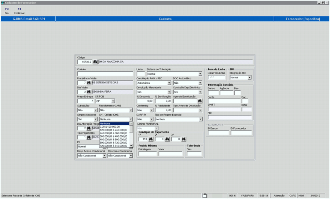This screenshot has height=199, width=330.
Task: Expand Comissão Dep.Eletrônico dropdown
Action: click(200, 92)
